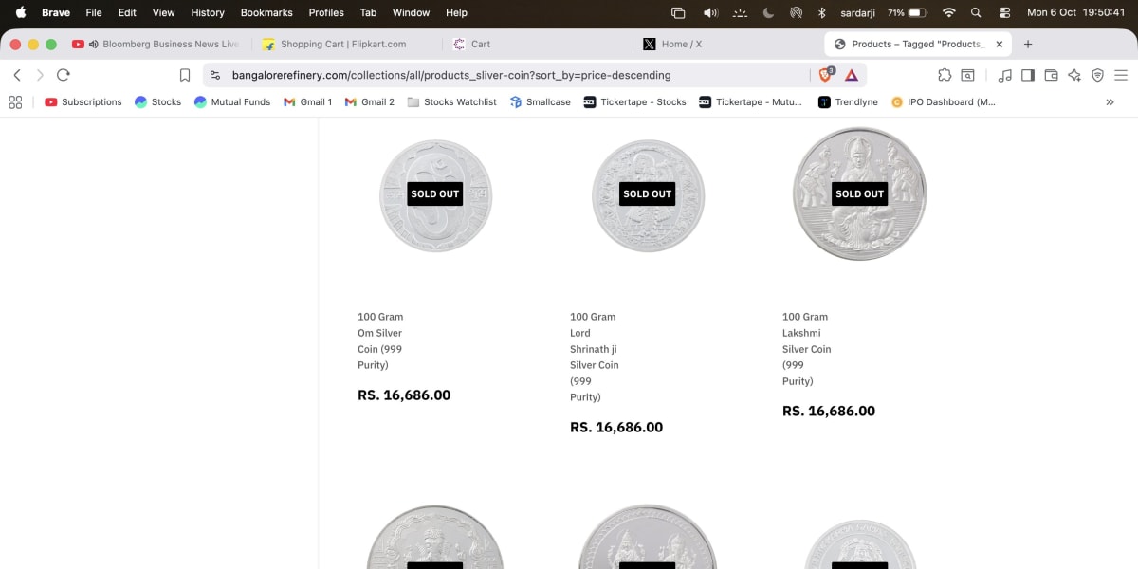This screenshot has height=569, width=1138.
Task: Click the bangalorerefinery.com address bar
Action: coord(451,75)
